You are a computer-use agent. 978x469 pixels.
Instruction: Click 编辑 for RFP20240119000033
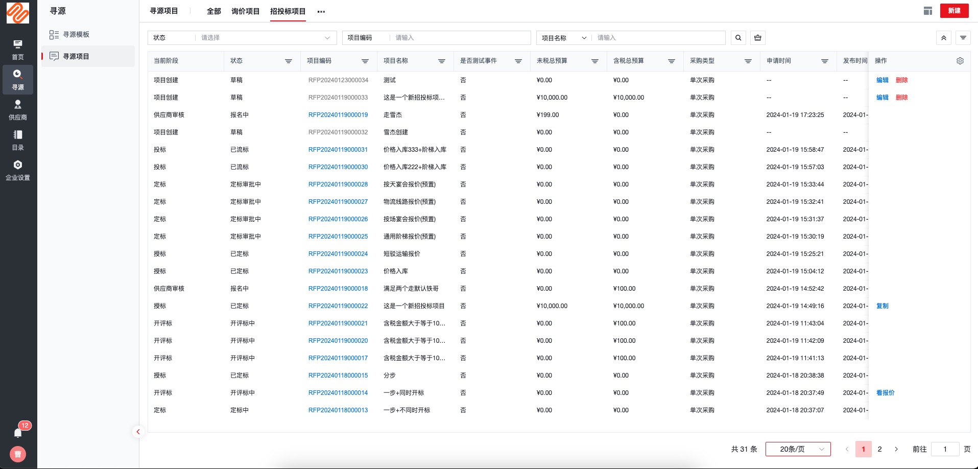click(x=882, y=98)
